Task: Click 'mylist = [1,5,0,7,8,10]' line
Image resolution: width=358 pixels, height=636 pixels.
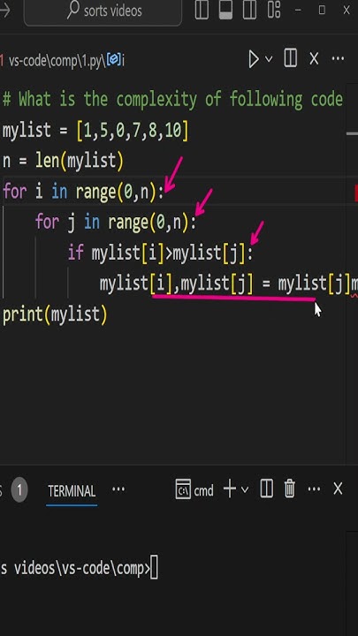Action: click(x=95, y=131)
